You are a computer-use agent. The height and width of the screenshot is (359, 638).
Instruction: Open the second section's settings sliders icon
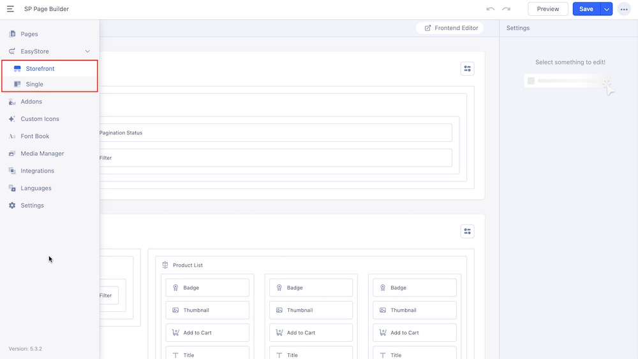[467, 231]
